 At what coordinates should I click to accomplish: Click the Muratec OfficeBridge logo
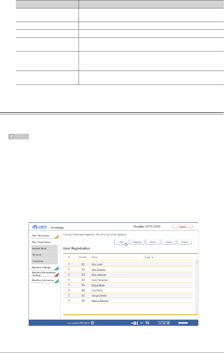[48, 227]
